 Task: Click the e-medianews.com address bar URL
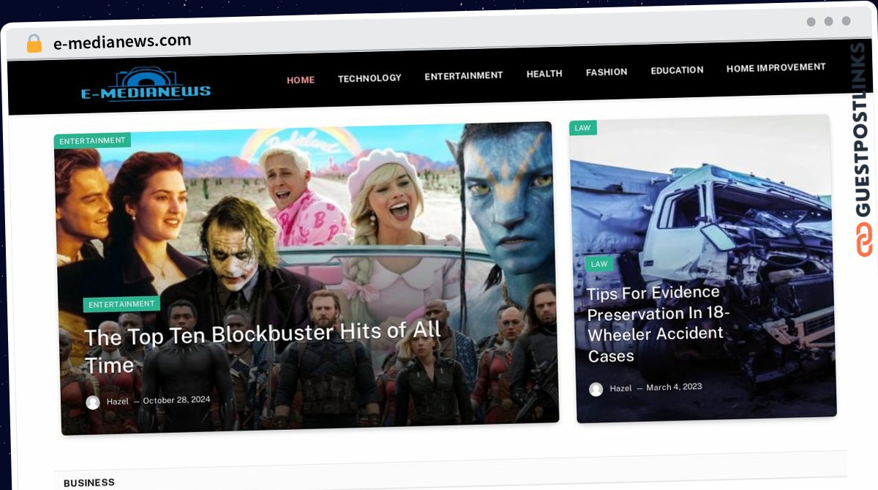(122, 42)
